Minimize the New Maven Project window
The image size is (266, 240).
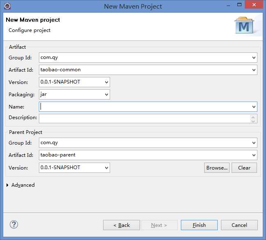[228, 5]
